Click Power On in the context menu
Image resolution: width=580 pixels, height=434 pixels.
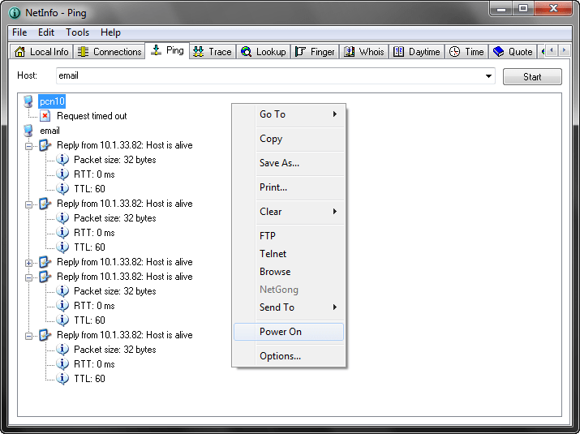(x=289, y=332)
